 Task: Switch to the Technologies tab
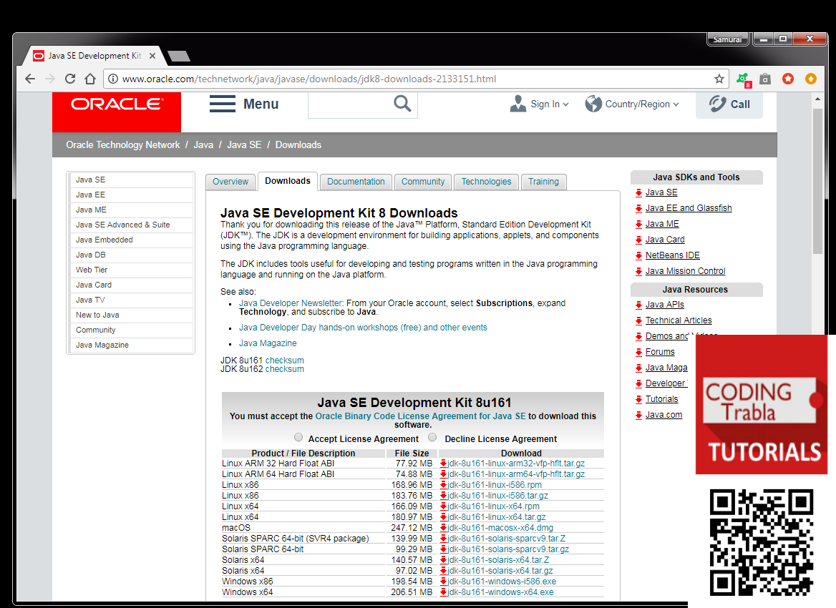pyautogui.click(x=486, y=182)
